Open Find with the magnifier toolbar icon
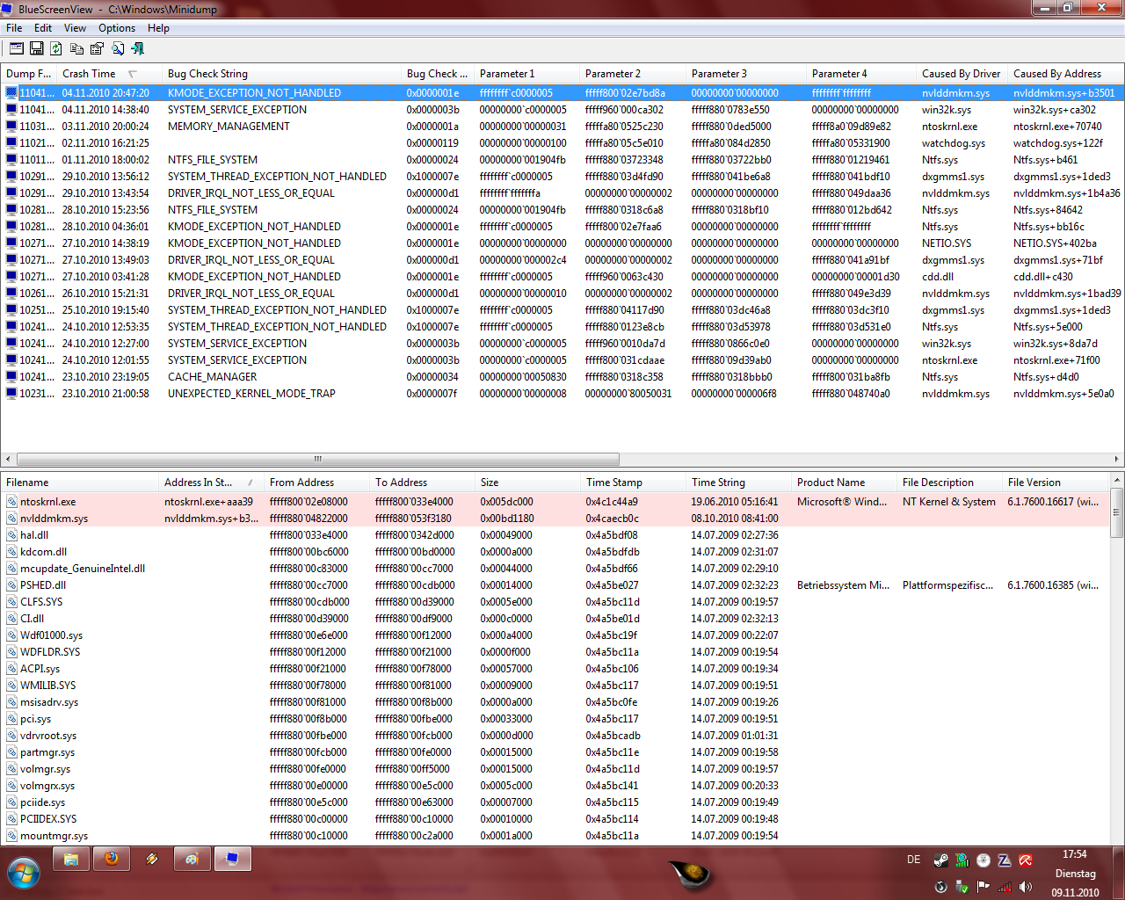 [x=117, y=48]
